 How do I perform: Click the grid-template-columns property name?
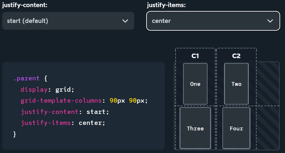(61, 100)
